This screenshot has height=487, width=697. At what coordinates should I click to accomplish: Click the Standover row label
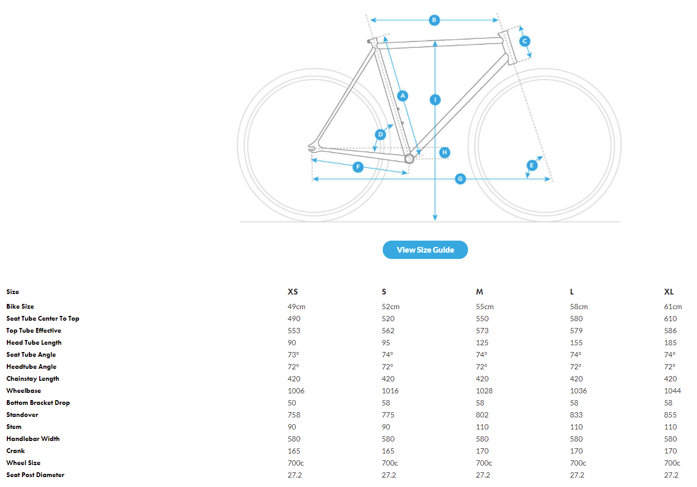pyautogui.click(x=22, y=415)
